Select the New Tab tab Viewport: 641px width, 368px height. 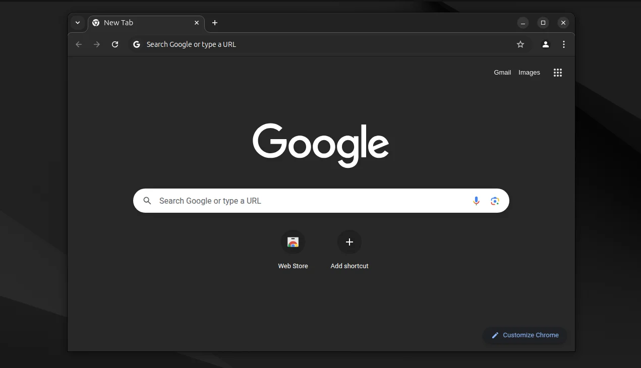pyautogui.click(x=140, y=23)
